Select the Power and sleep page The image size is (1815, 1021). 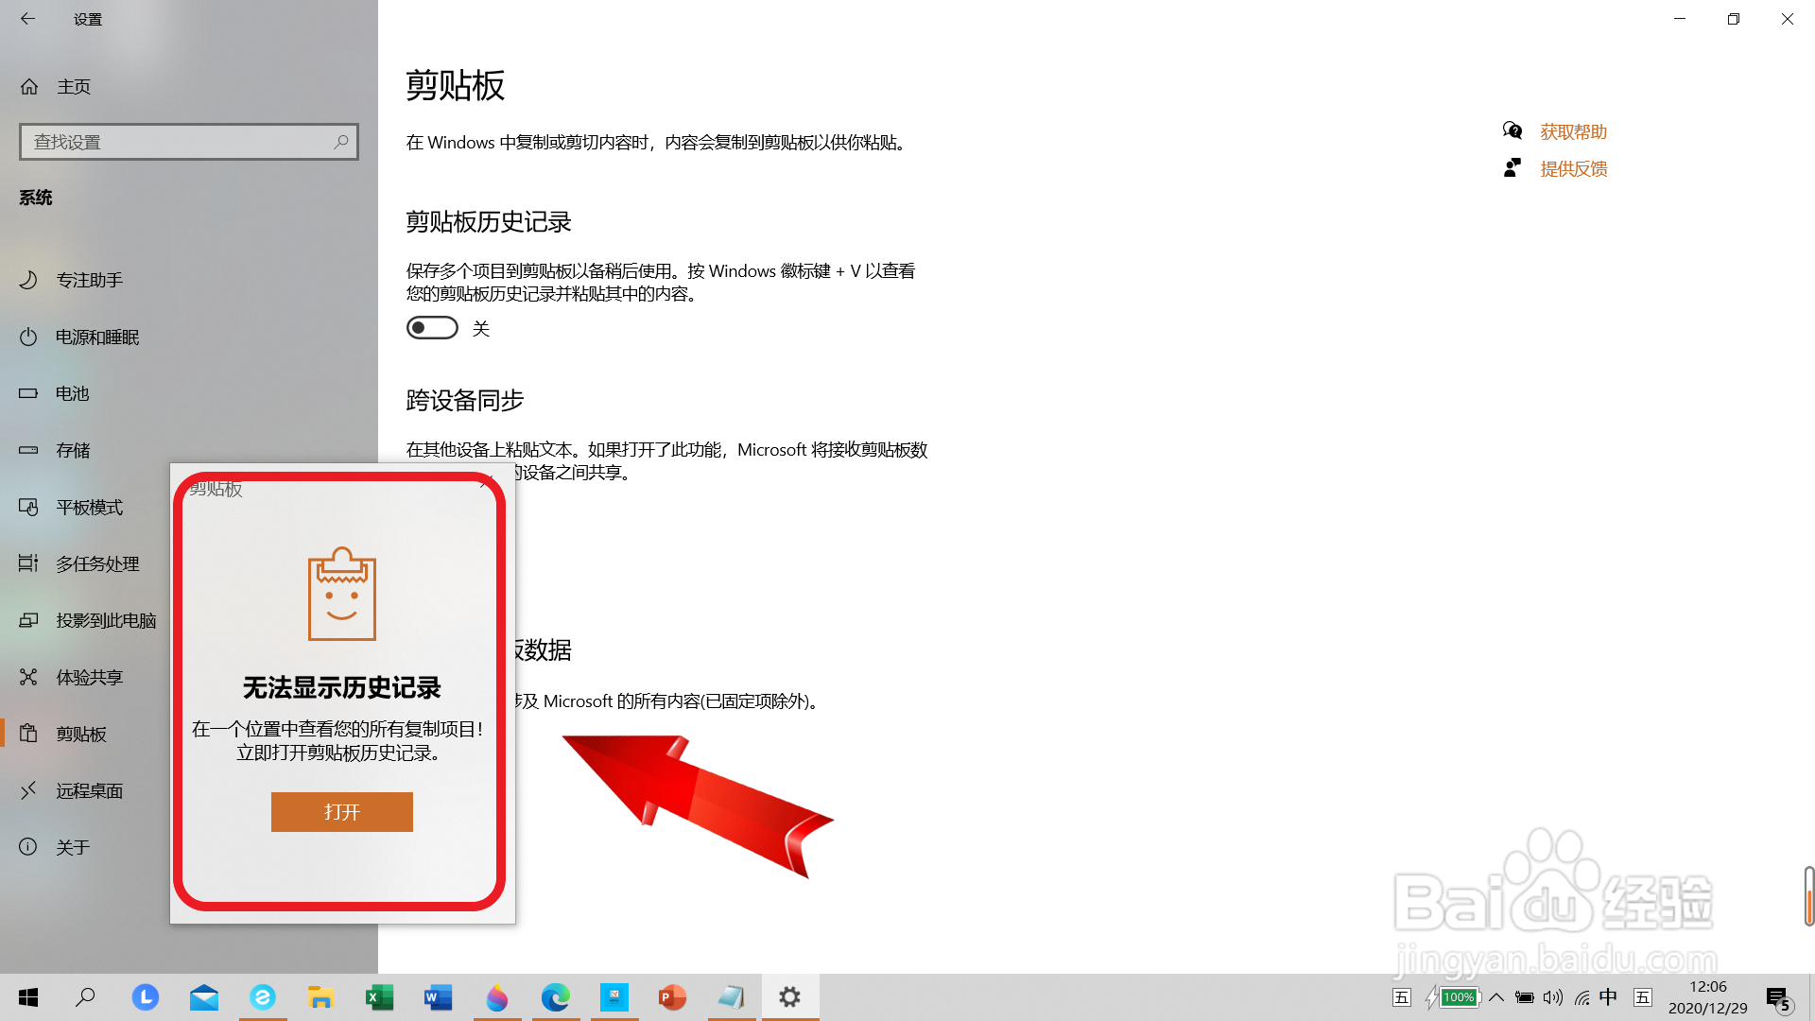[96, 337]
